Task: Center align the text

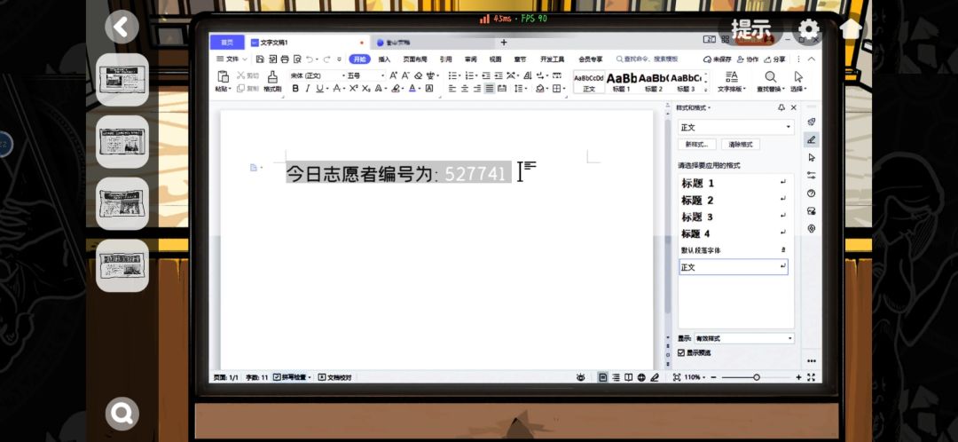Action: tap(465, 89)
